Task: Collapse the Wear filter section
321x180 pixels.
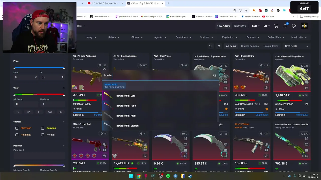Action: pos(64,88)
